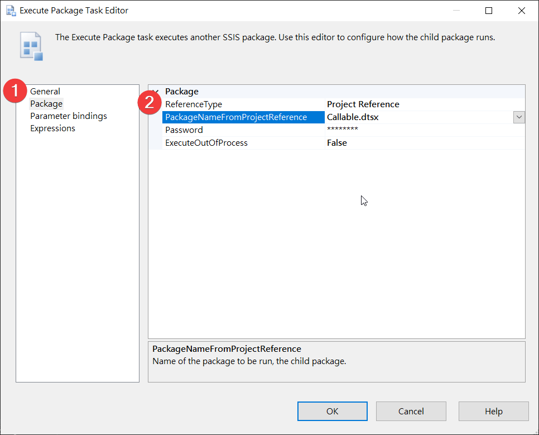Open the Expressions page
The width and height of the screenshot is (539, 435).
pyautogui.click(x=52, y=128)
